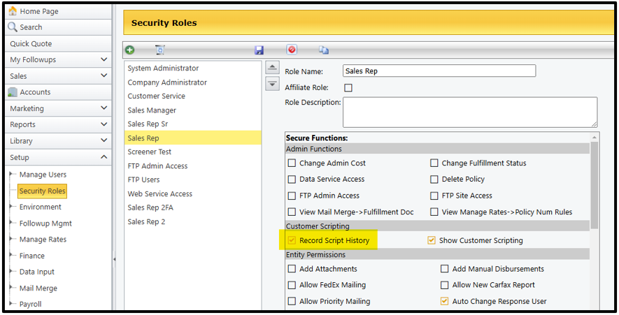Click scrollbar up arrow in Secure Functions

pos(594,137)
